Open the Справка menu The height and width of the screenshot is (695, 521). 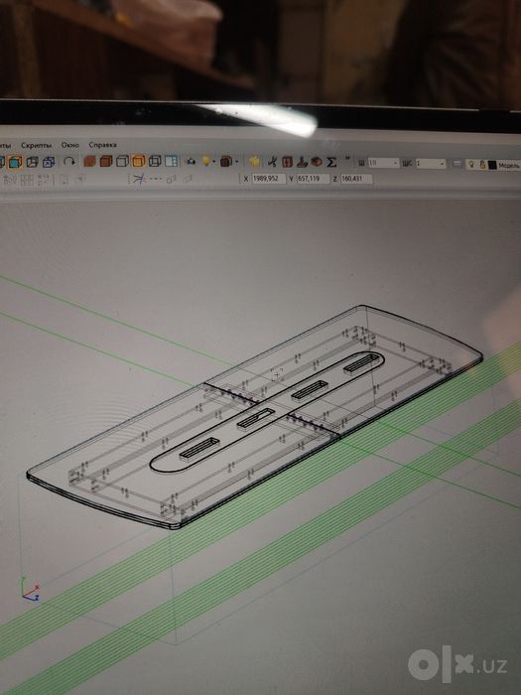(103, 145)
